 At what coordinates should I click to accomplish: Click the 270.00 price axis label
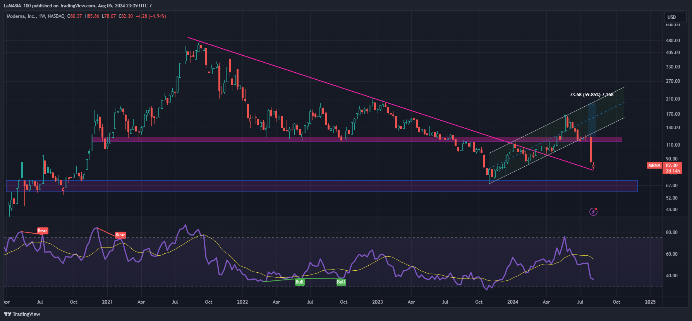(673, 81)
